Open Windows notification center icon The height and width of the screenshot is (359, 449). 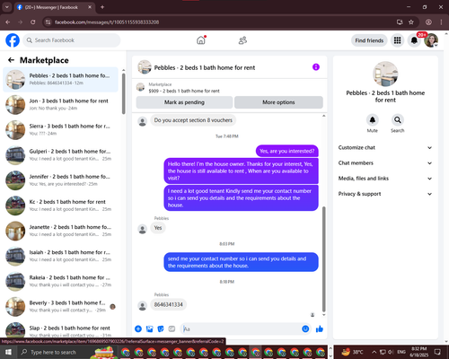437,352
